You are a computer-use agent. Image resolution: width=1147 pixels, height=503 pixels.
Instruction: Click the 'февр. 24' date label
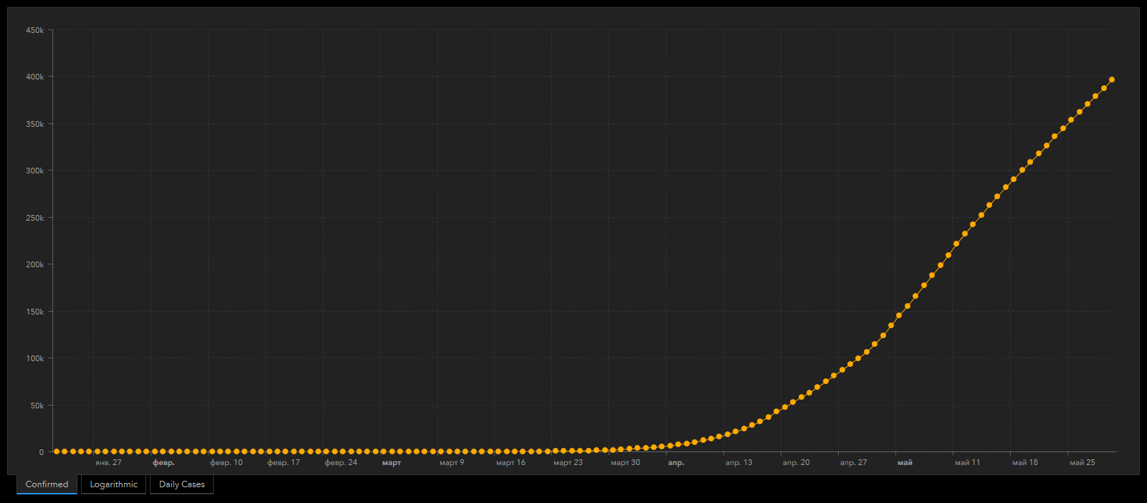(x=341, y=462)
